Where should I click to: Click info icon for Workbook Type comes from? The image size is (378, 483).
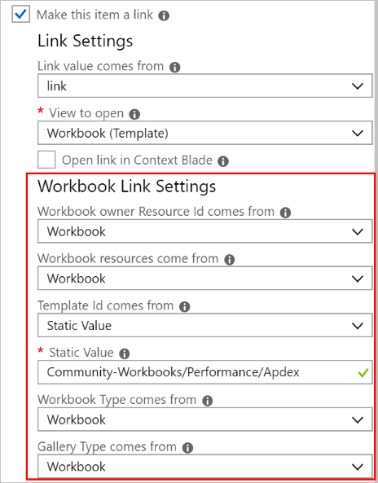[x=208, y=401]
